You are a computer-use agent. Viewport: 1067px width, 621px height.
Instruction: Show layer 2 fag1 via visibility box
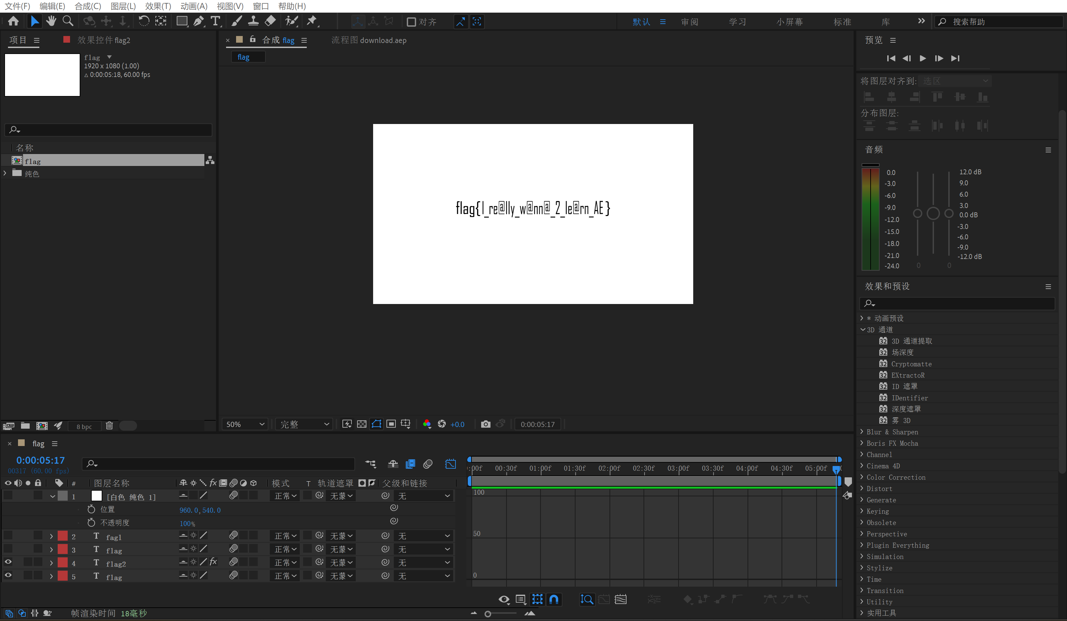click(x=8, y=536)
